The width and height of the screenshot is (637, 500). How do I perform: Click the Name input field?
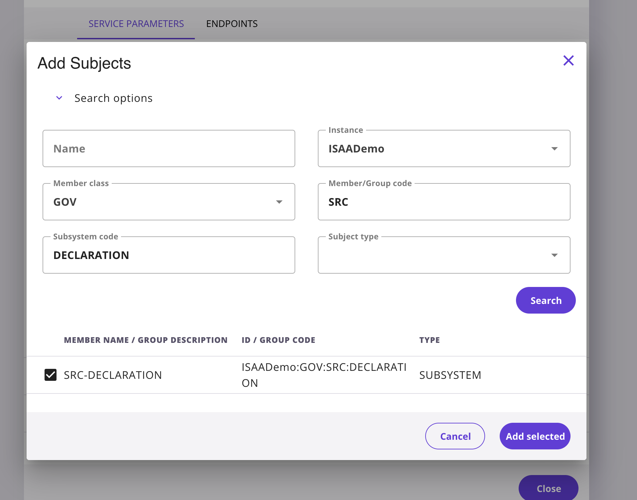pyautogui.click(x=169, y=148)
